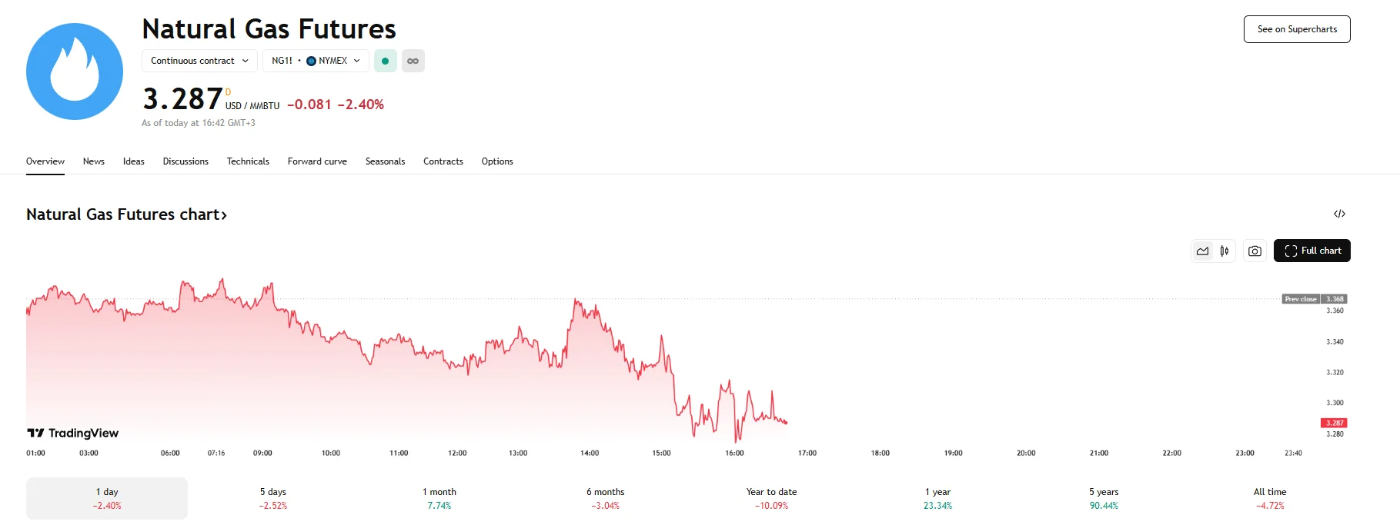Switch chart to area style

(x=1202, y=251)
